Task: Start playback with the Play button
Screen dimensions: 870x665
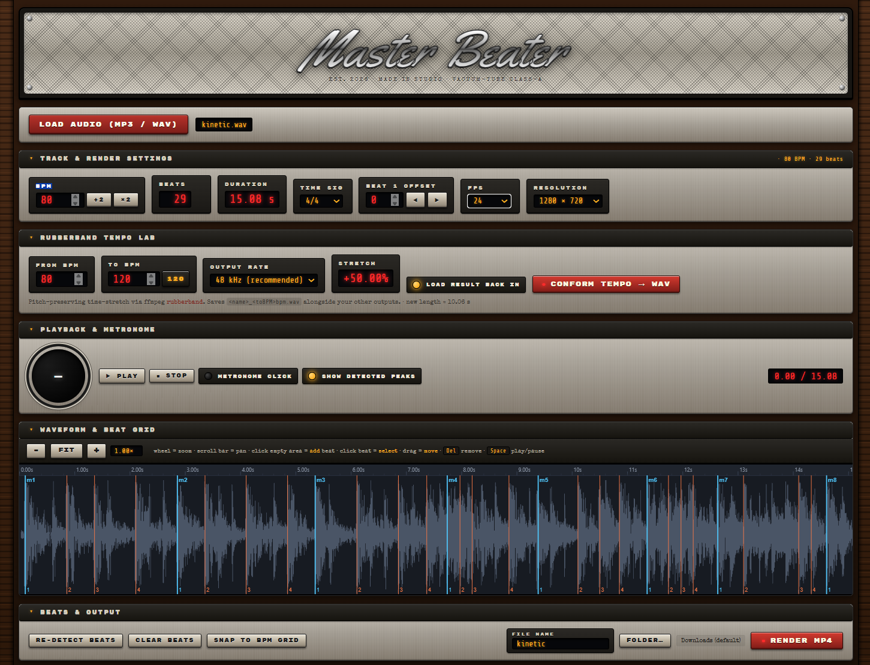Action: 122,376
